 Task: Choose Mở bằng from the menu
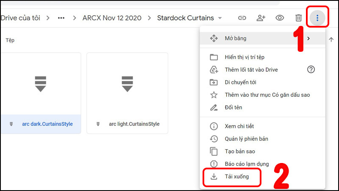[262, 38]
